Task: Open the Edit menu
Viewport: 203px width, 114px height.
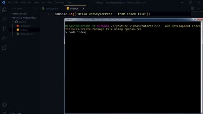Action: (x=16, y=3)
